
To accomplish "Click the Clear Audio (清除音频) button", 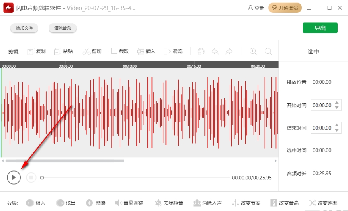I will pyautogui.click(x=63, y=28).
